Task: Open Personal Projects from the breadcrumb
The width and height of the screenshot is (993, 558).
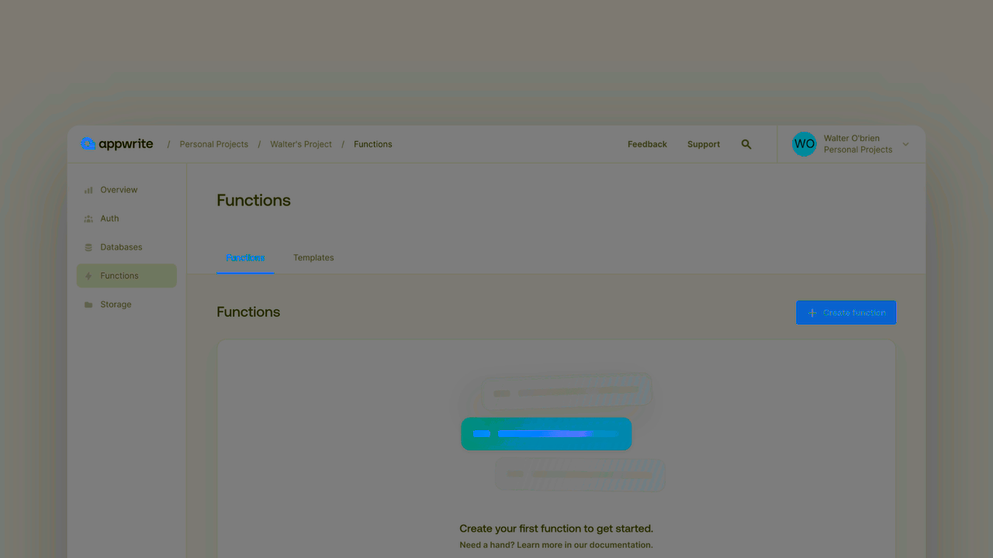Action: pos(213,144)
